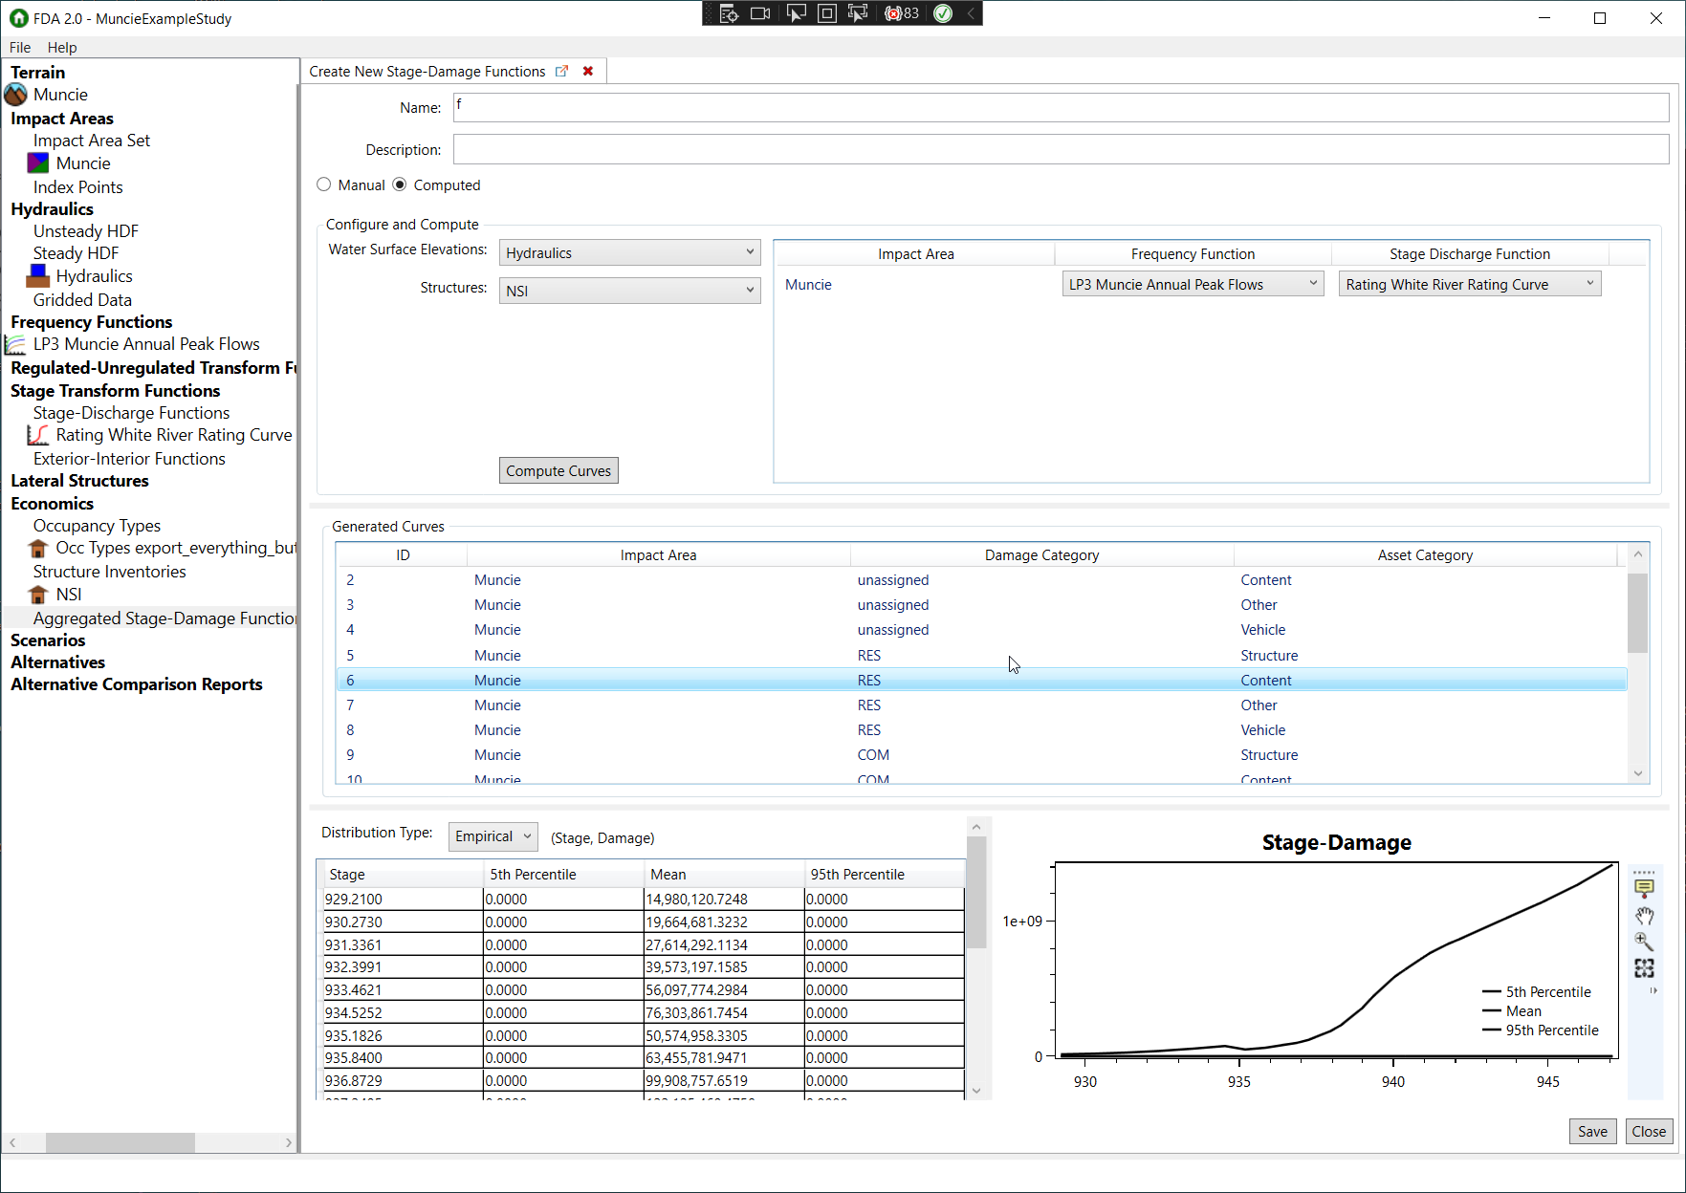
Task: Open the Help menu
Action: coord(62,47)
